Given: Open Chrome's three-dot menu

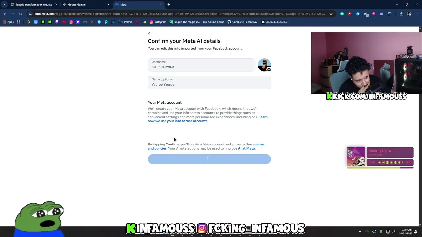Looking at the screenshot, I should [417, 14].
